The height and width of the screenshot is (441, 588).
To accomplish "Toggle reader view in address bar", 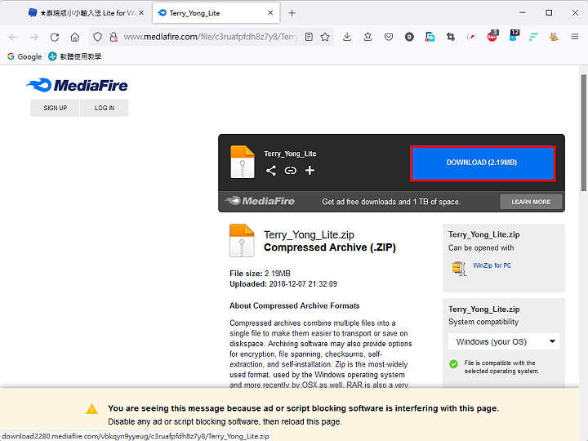I will tap(309, 37).
